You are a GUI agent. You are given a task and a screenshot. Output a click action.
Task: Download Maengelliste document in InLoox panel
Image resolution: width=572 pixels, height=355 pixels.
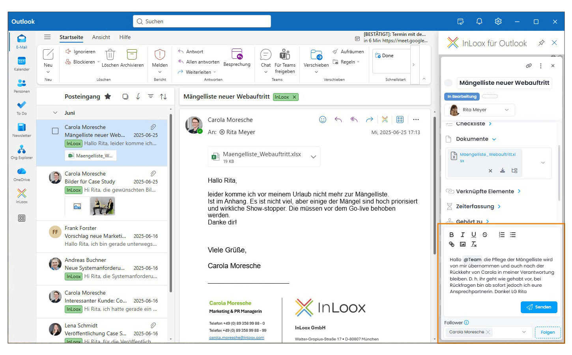[x=503, y=171]
